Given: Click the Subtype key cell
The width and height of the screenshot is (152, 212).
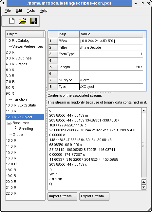Looking at the screenshot, I should pos(68,80).
